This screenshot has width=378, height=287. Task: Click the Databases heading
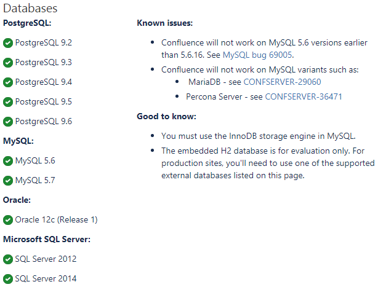30,9
